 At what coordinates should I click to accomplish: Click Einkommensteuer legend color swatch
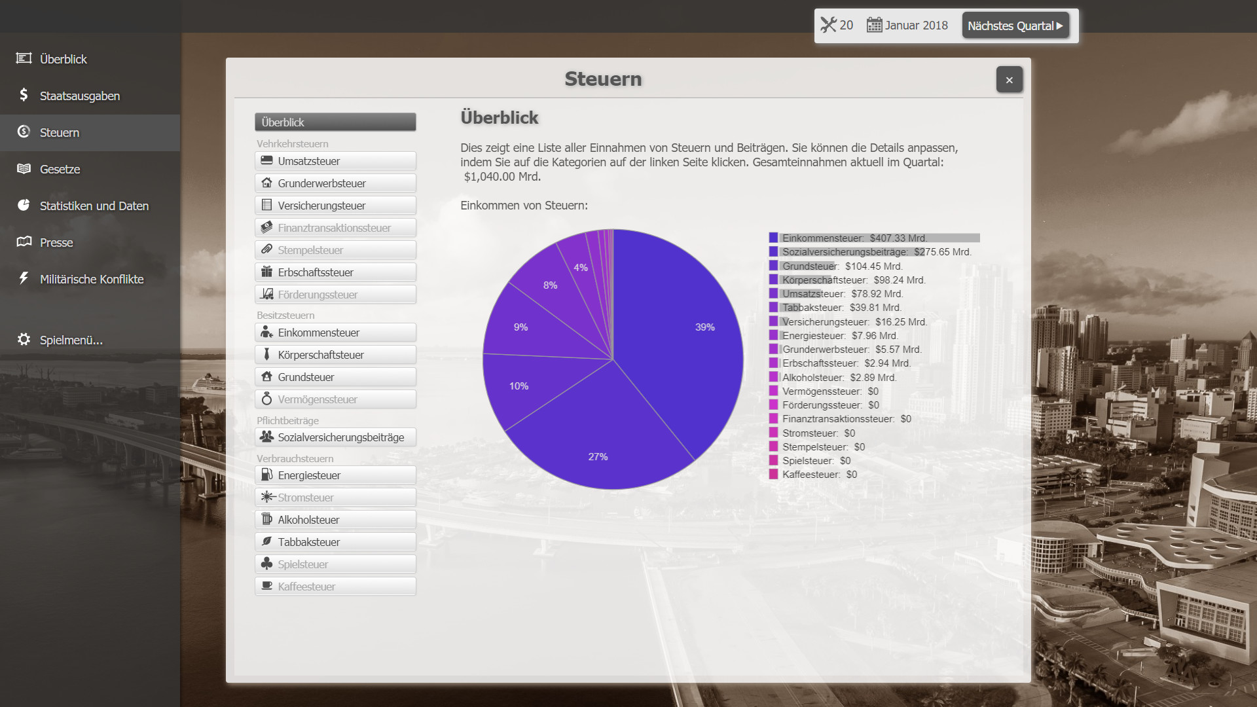[x=773, y=238]
